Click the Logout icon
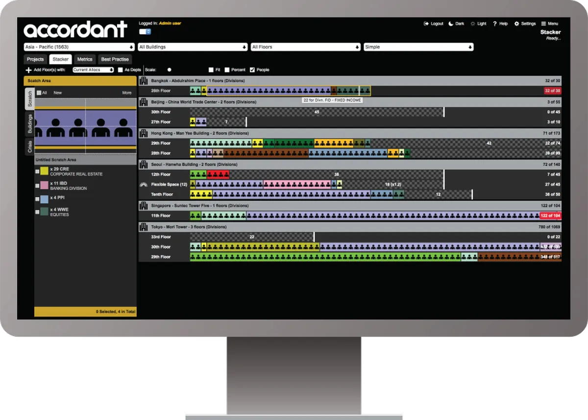The image size is (588, 420). (x=426, y=23)
